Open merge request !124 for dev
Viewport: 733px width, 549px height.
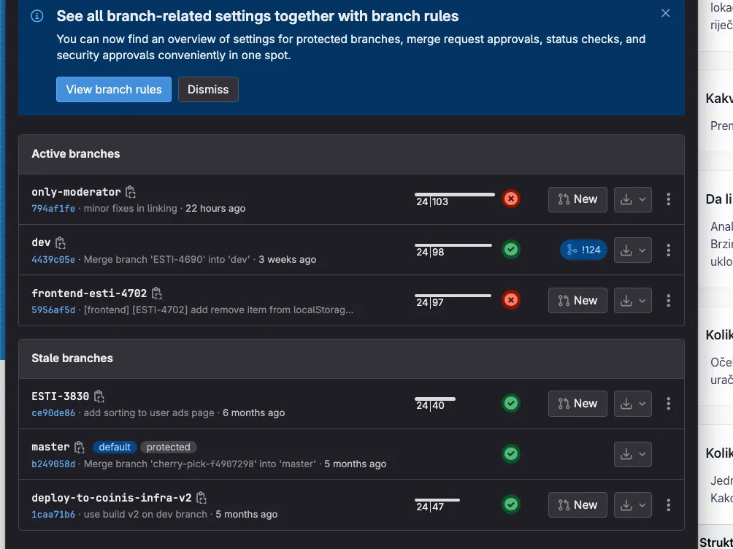(x=583, y=250)
